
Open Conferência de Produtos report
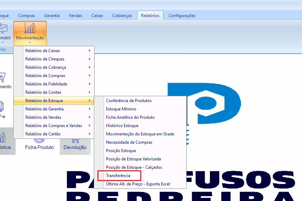click(129, 101)
